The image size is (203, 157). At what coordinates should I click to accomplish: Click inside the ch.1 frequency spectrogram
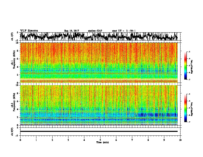(x=99, y=63)
